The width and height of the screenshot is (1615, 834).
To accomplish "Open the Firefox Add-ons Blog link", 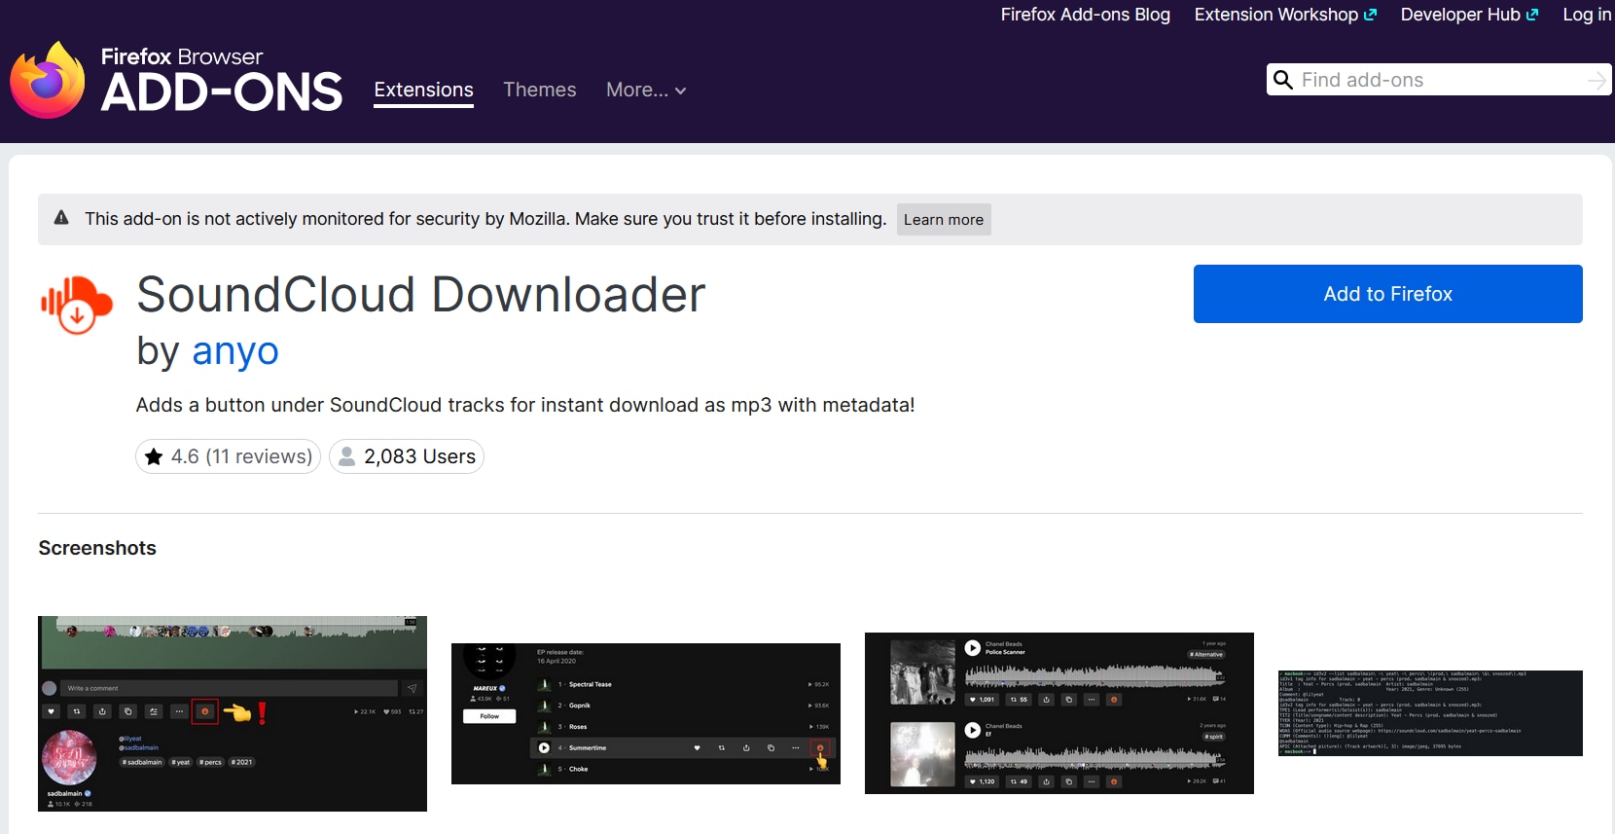I will pos(1085,15).
